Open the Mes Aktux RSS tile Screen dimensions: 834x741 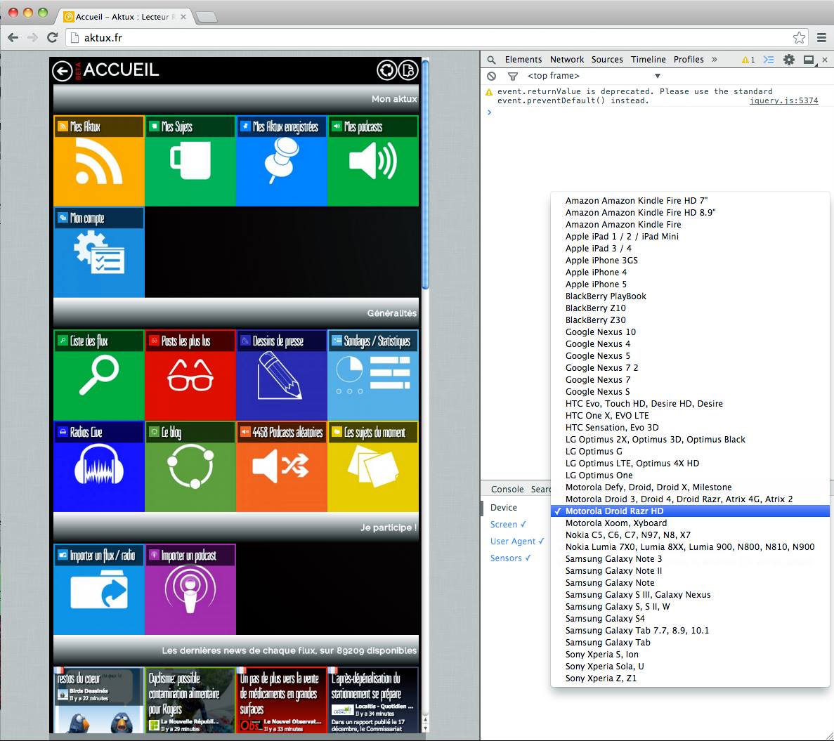click(99, 161)
